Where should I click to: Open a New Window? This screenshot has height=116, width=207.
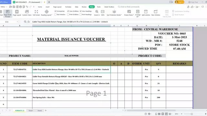[x=156, y=13]
